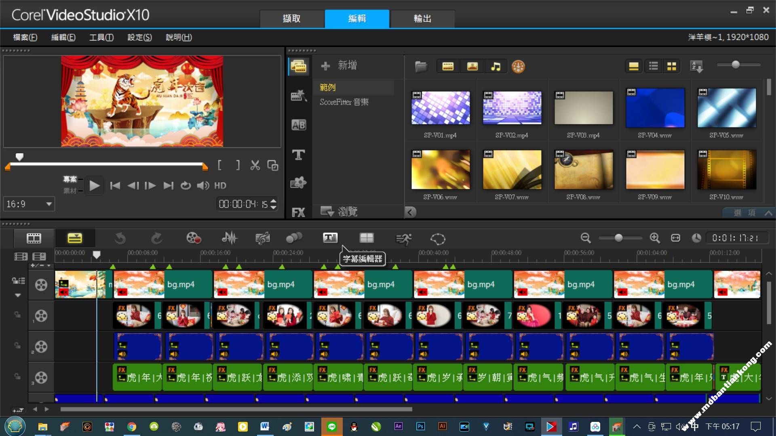
Task: Open the Mask Creator icon
Action: 438,239
